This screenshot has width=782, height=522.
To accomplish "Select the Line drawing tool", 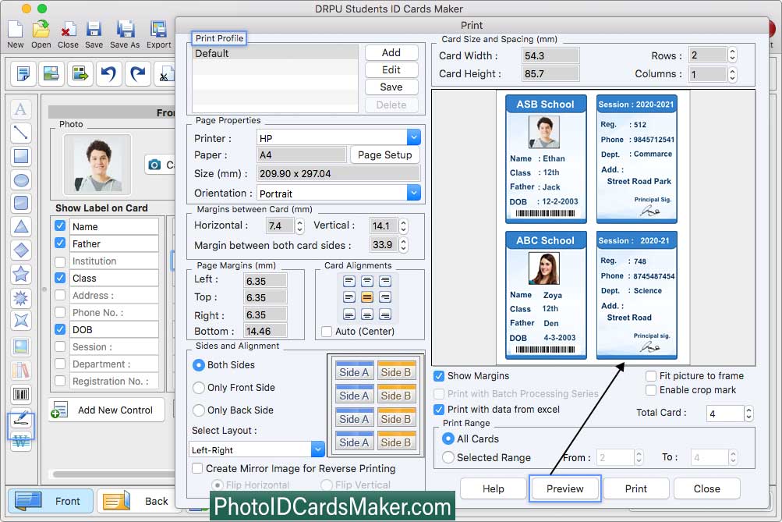I will click(x=20, y=133).
